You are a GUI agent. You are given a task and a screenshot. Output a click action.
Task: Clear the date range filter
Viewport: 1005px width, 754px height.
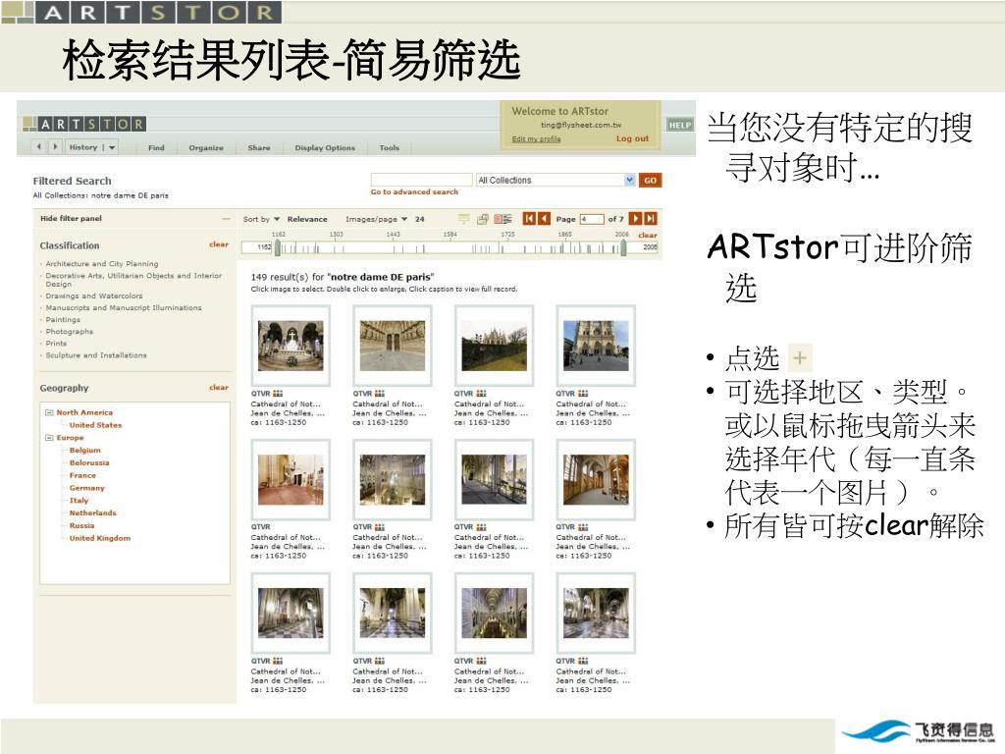tap(648, 236)
